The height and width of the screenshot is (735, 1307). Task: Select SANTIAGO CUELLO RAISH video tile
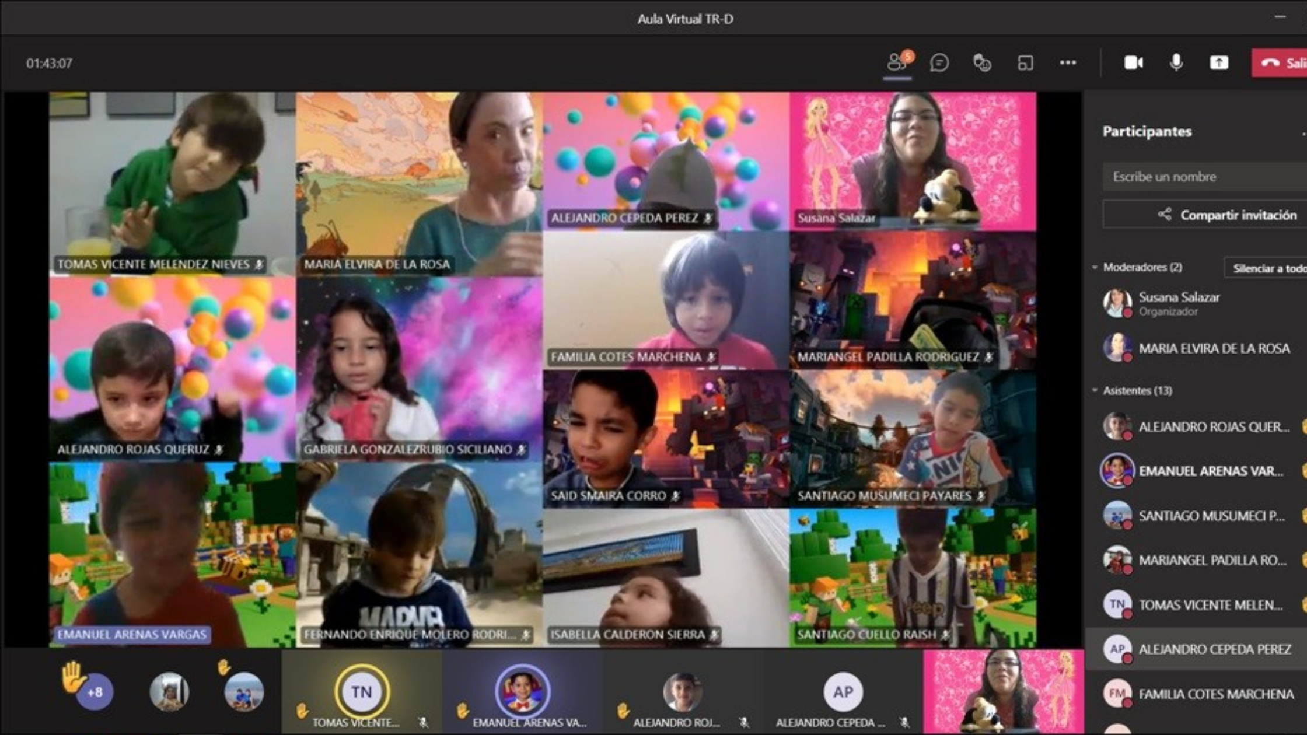coord(913,578)
